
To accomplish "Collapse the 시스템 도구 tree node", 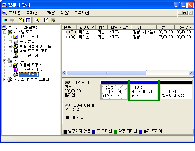I will point(4,32).
